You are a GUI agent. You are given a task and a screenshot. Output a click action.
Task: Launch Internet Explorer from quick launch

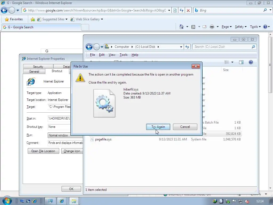[x=34, y=201]
